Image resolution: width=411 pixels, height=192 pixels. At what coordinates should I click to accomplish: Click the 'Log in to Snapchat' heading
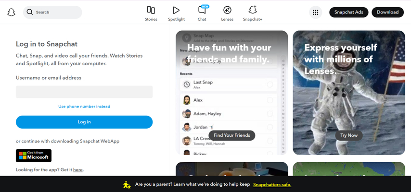coord(47,44)
